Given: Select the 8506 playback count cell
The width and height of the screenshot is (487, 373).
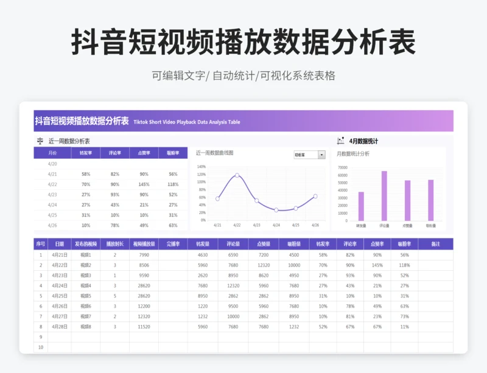Looking at the screenshot, I should [x=144, y=265].
